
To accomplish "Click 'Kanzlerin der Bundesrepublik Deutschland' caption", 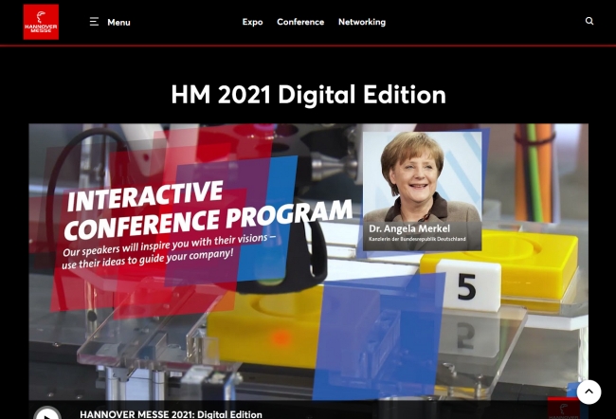I will tap(417, 239).
